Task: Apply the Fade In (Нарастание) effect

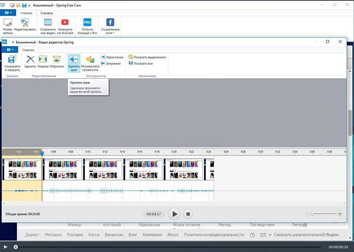Action: click(112, 57)
